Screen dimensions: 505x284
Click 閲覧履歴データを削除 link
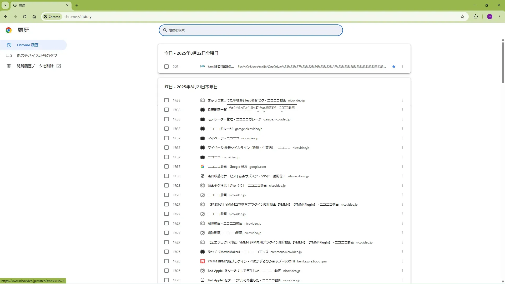tap(35, 66)
